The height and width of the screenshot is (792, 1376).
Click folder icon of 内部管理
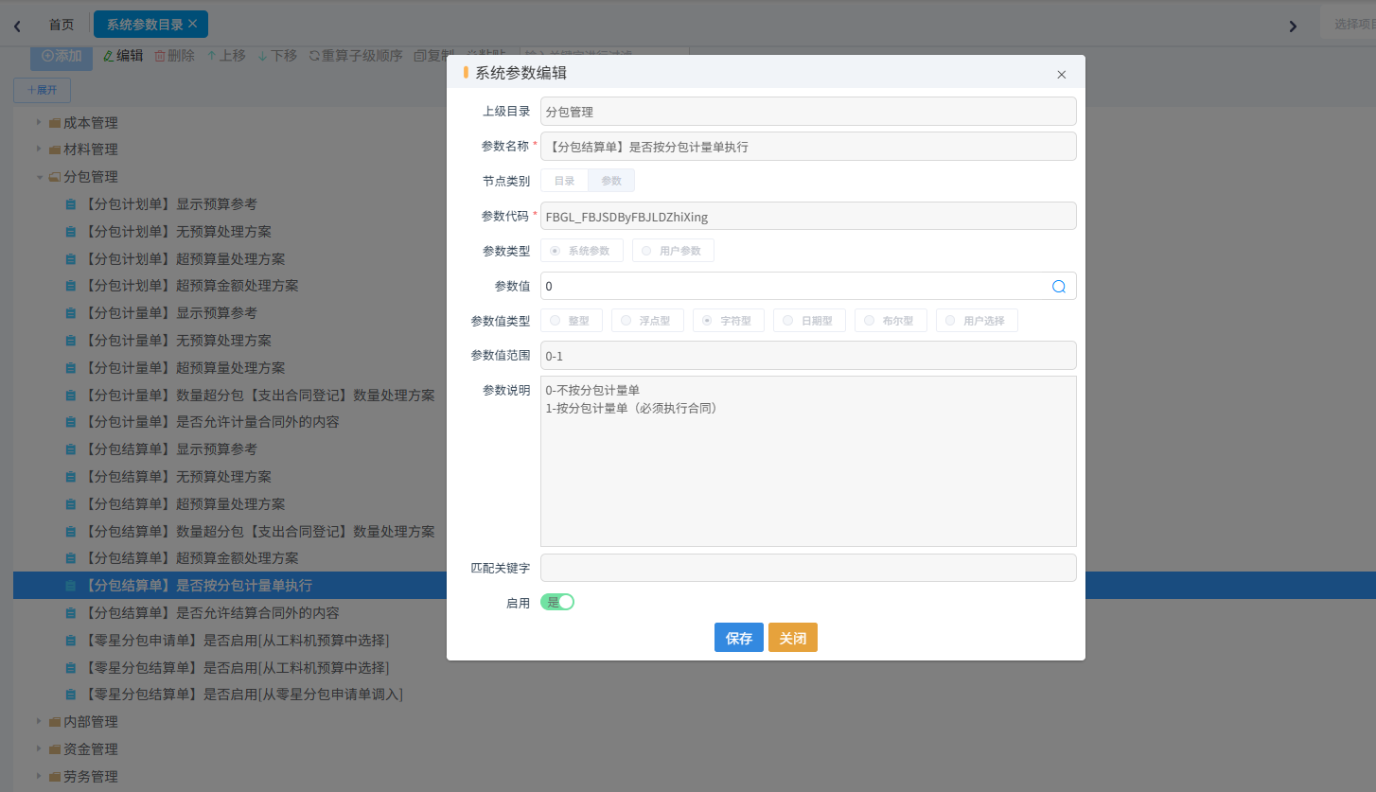(x=55, y=722)
